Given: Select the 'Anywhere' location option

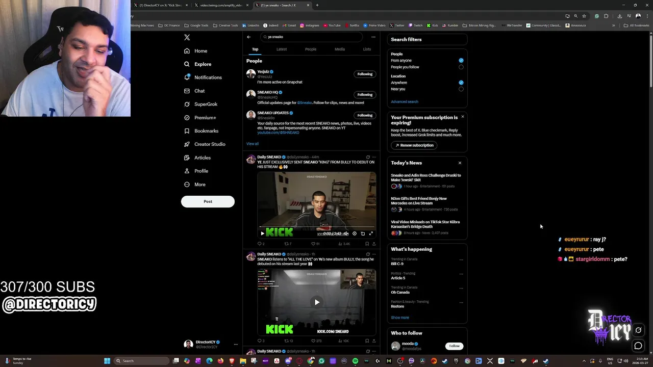Looking at the screenshot, I should coord(461,82).
